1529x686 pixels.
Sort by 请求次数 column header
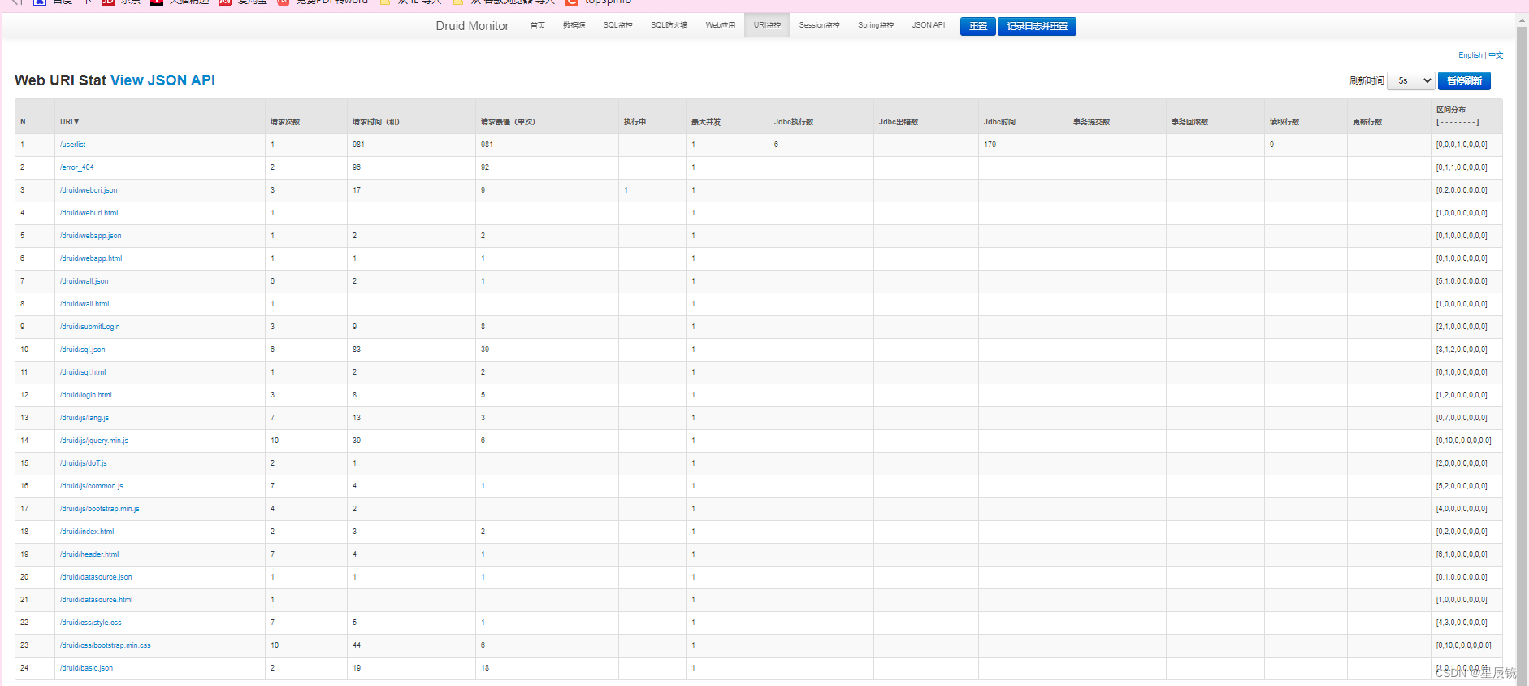click(x=285, y=122)
